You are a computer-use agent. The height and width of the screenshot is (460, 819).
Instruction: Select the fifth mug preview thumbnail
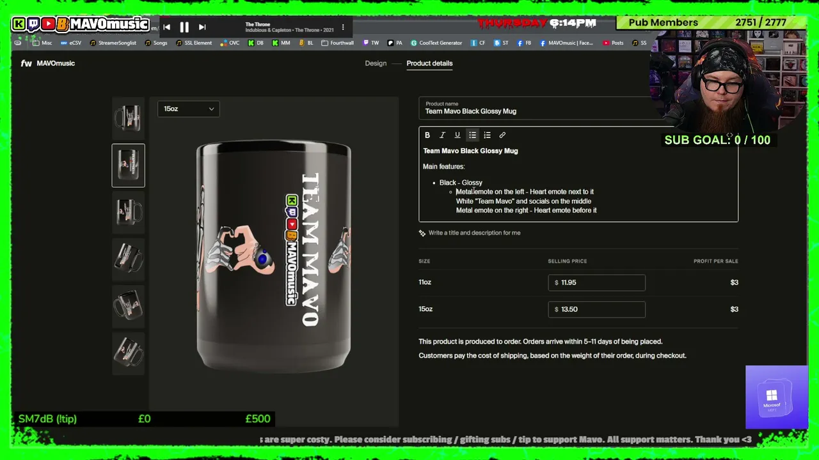[x=128, y=306]
